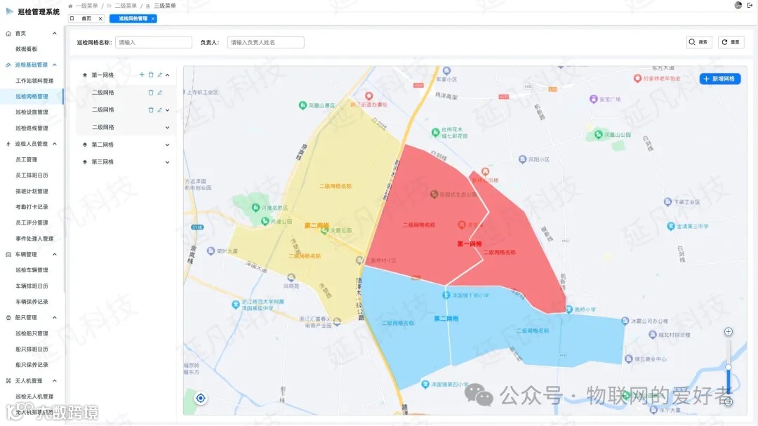
Task: Click the drone icon beside 无人机管理
Action: click(x=8, y=380)
